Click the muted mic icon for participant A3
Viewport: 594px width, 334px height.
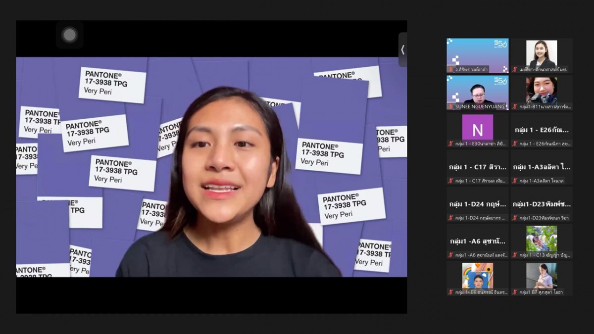[x=515, y=181]
